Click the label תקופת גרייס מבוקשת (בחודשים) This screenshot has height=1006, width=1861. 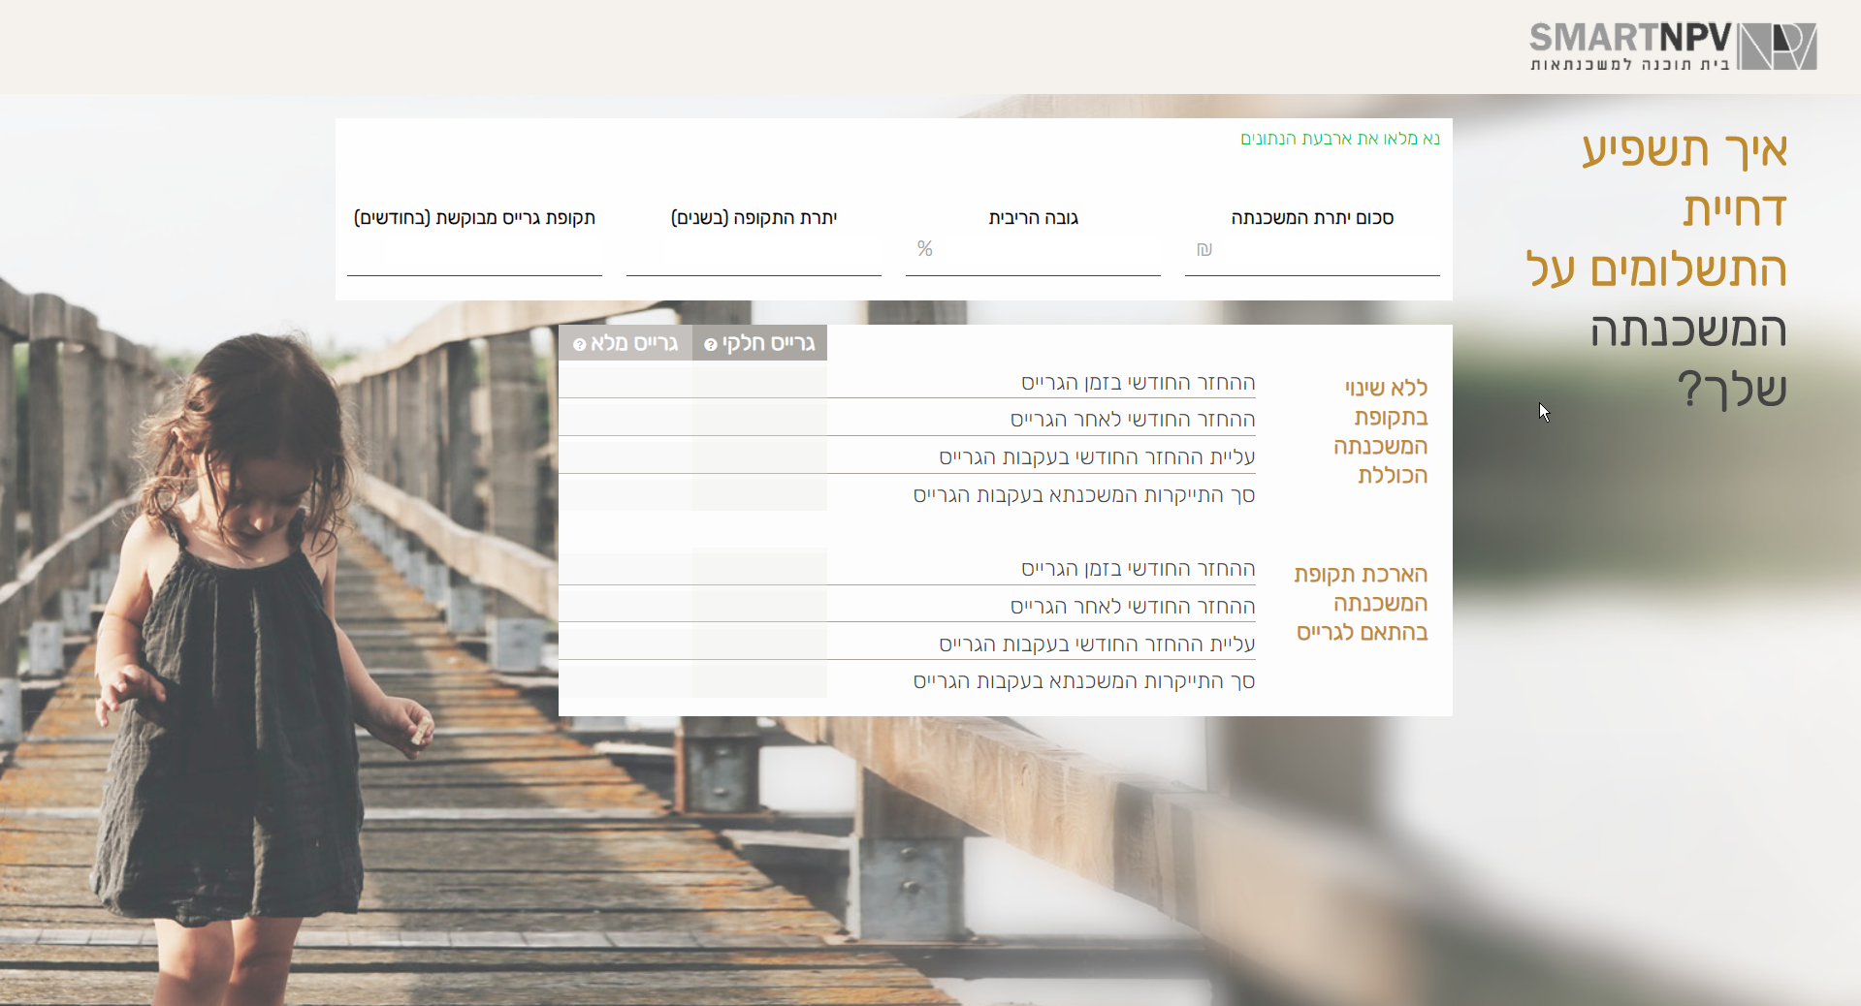474,218
